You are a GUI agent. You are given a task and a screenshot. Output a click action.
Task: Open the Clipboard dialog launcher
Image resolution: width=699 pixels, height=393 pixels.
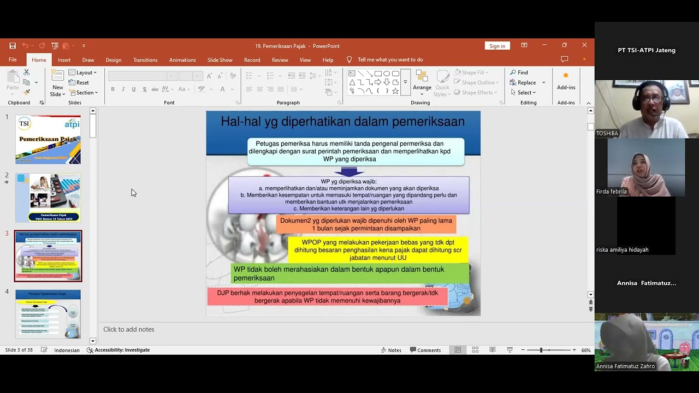(x=42, y=103)
